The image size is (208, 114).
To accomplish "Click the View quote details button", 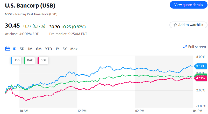I will pos(189,5).
